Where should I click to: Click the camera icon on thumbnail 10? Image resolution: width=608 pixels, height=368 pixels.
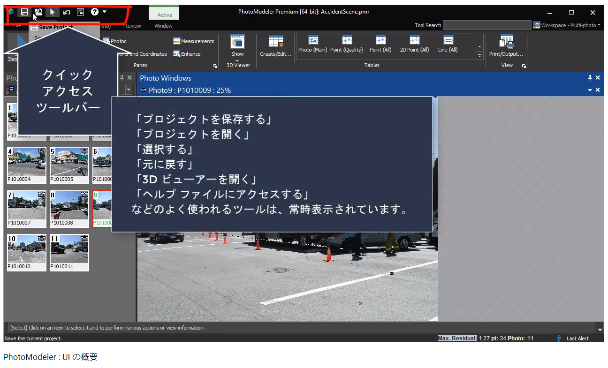(x=42, y=239)
